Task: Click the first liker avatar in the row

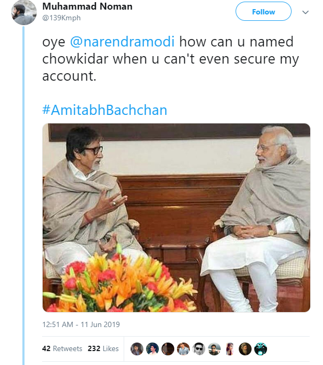Action: coord(137,349)
